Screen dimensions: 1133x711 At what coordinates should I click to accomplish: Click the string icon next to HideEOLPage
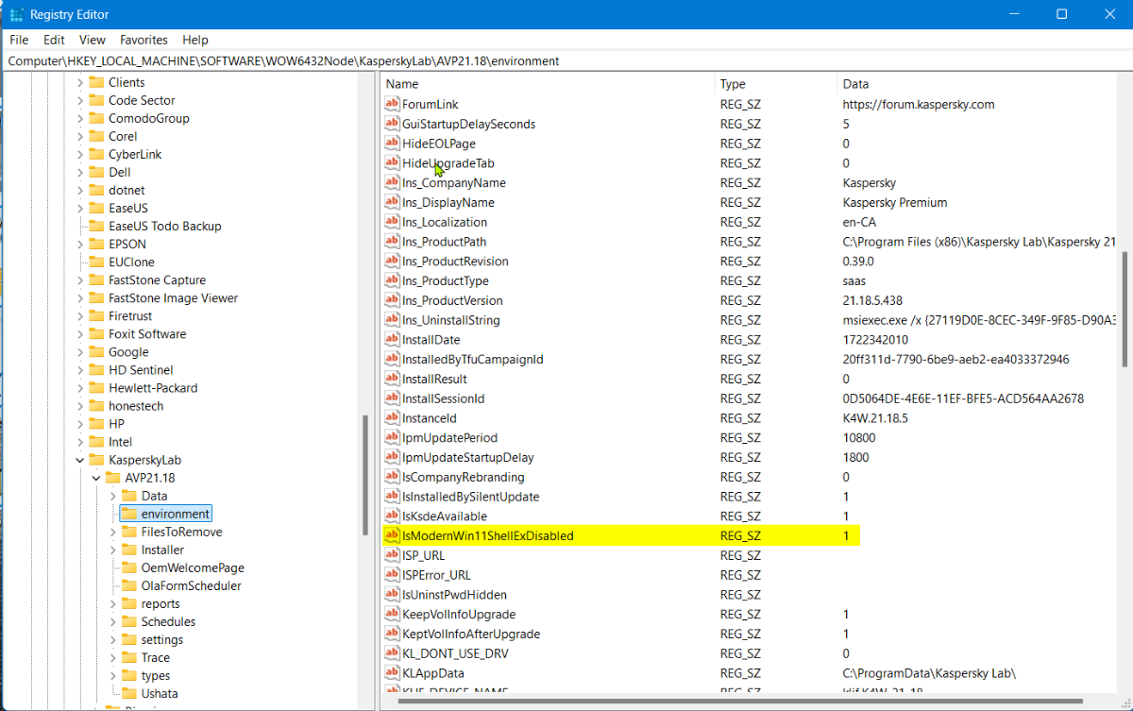coord(393,144)
